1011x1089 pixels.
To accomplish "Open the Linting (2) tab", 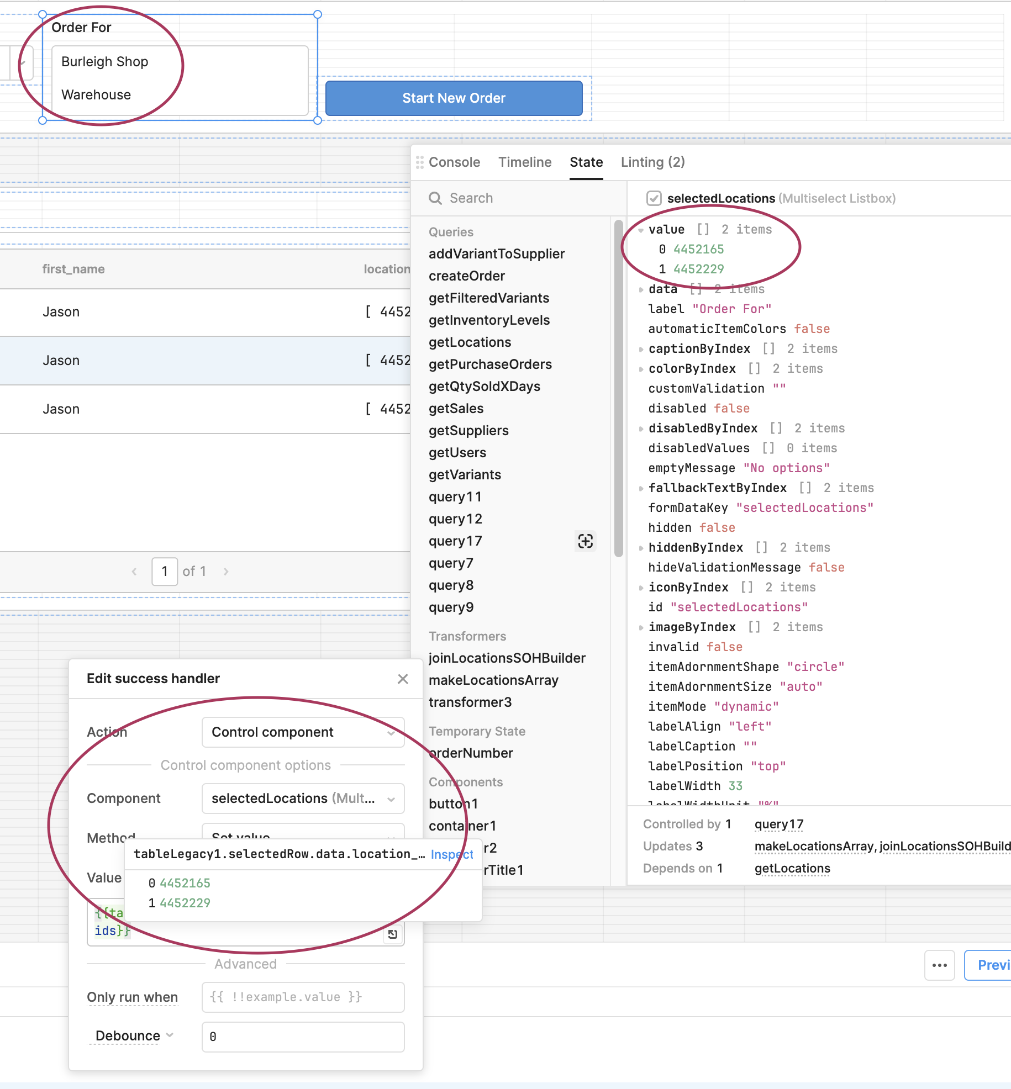I will [652, 162].
